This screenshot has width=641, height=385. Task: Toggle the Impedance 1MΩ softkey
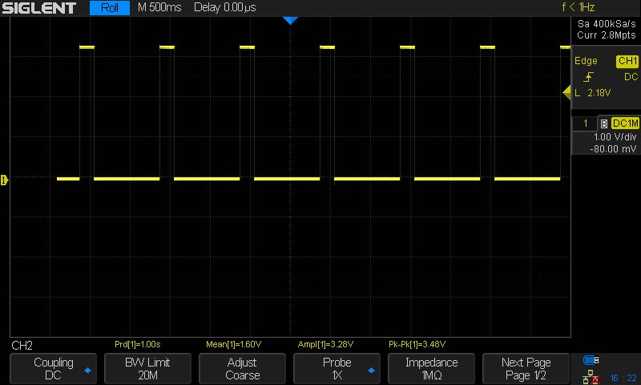pos(431,369)
